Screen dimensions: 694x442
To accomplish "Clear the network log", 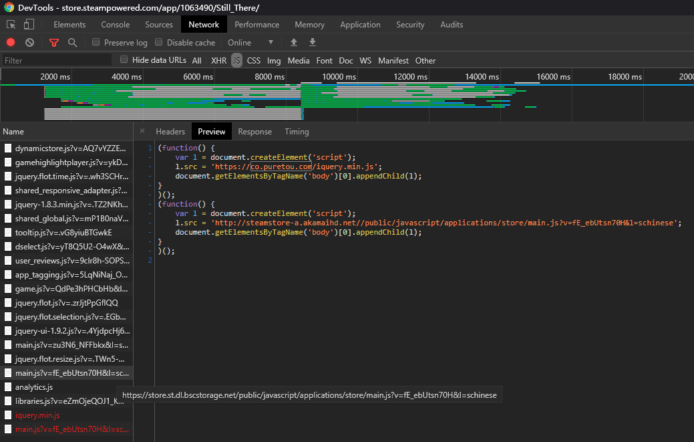I will tap(29, 42).
